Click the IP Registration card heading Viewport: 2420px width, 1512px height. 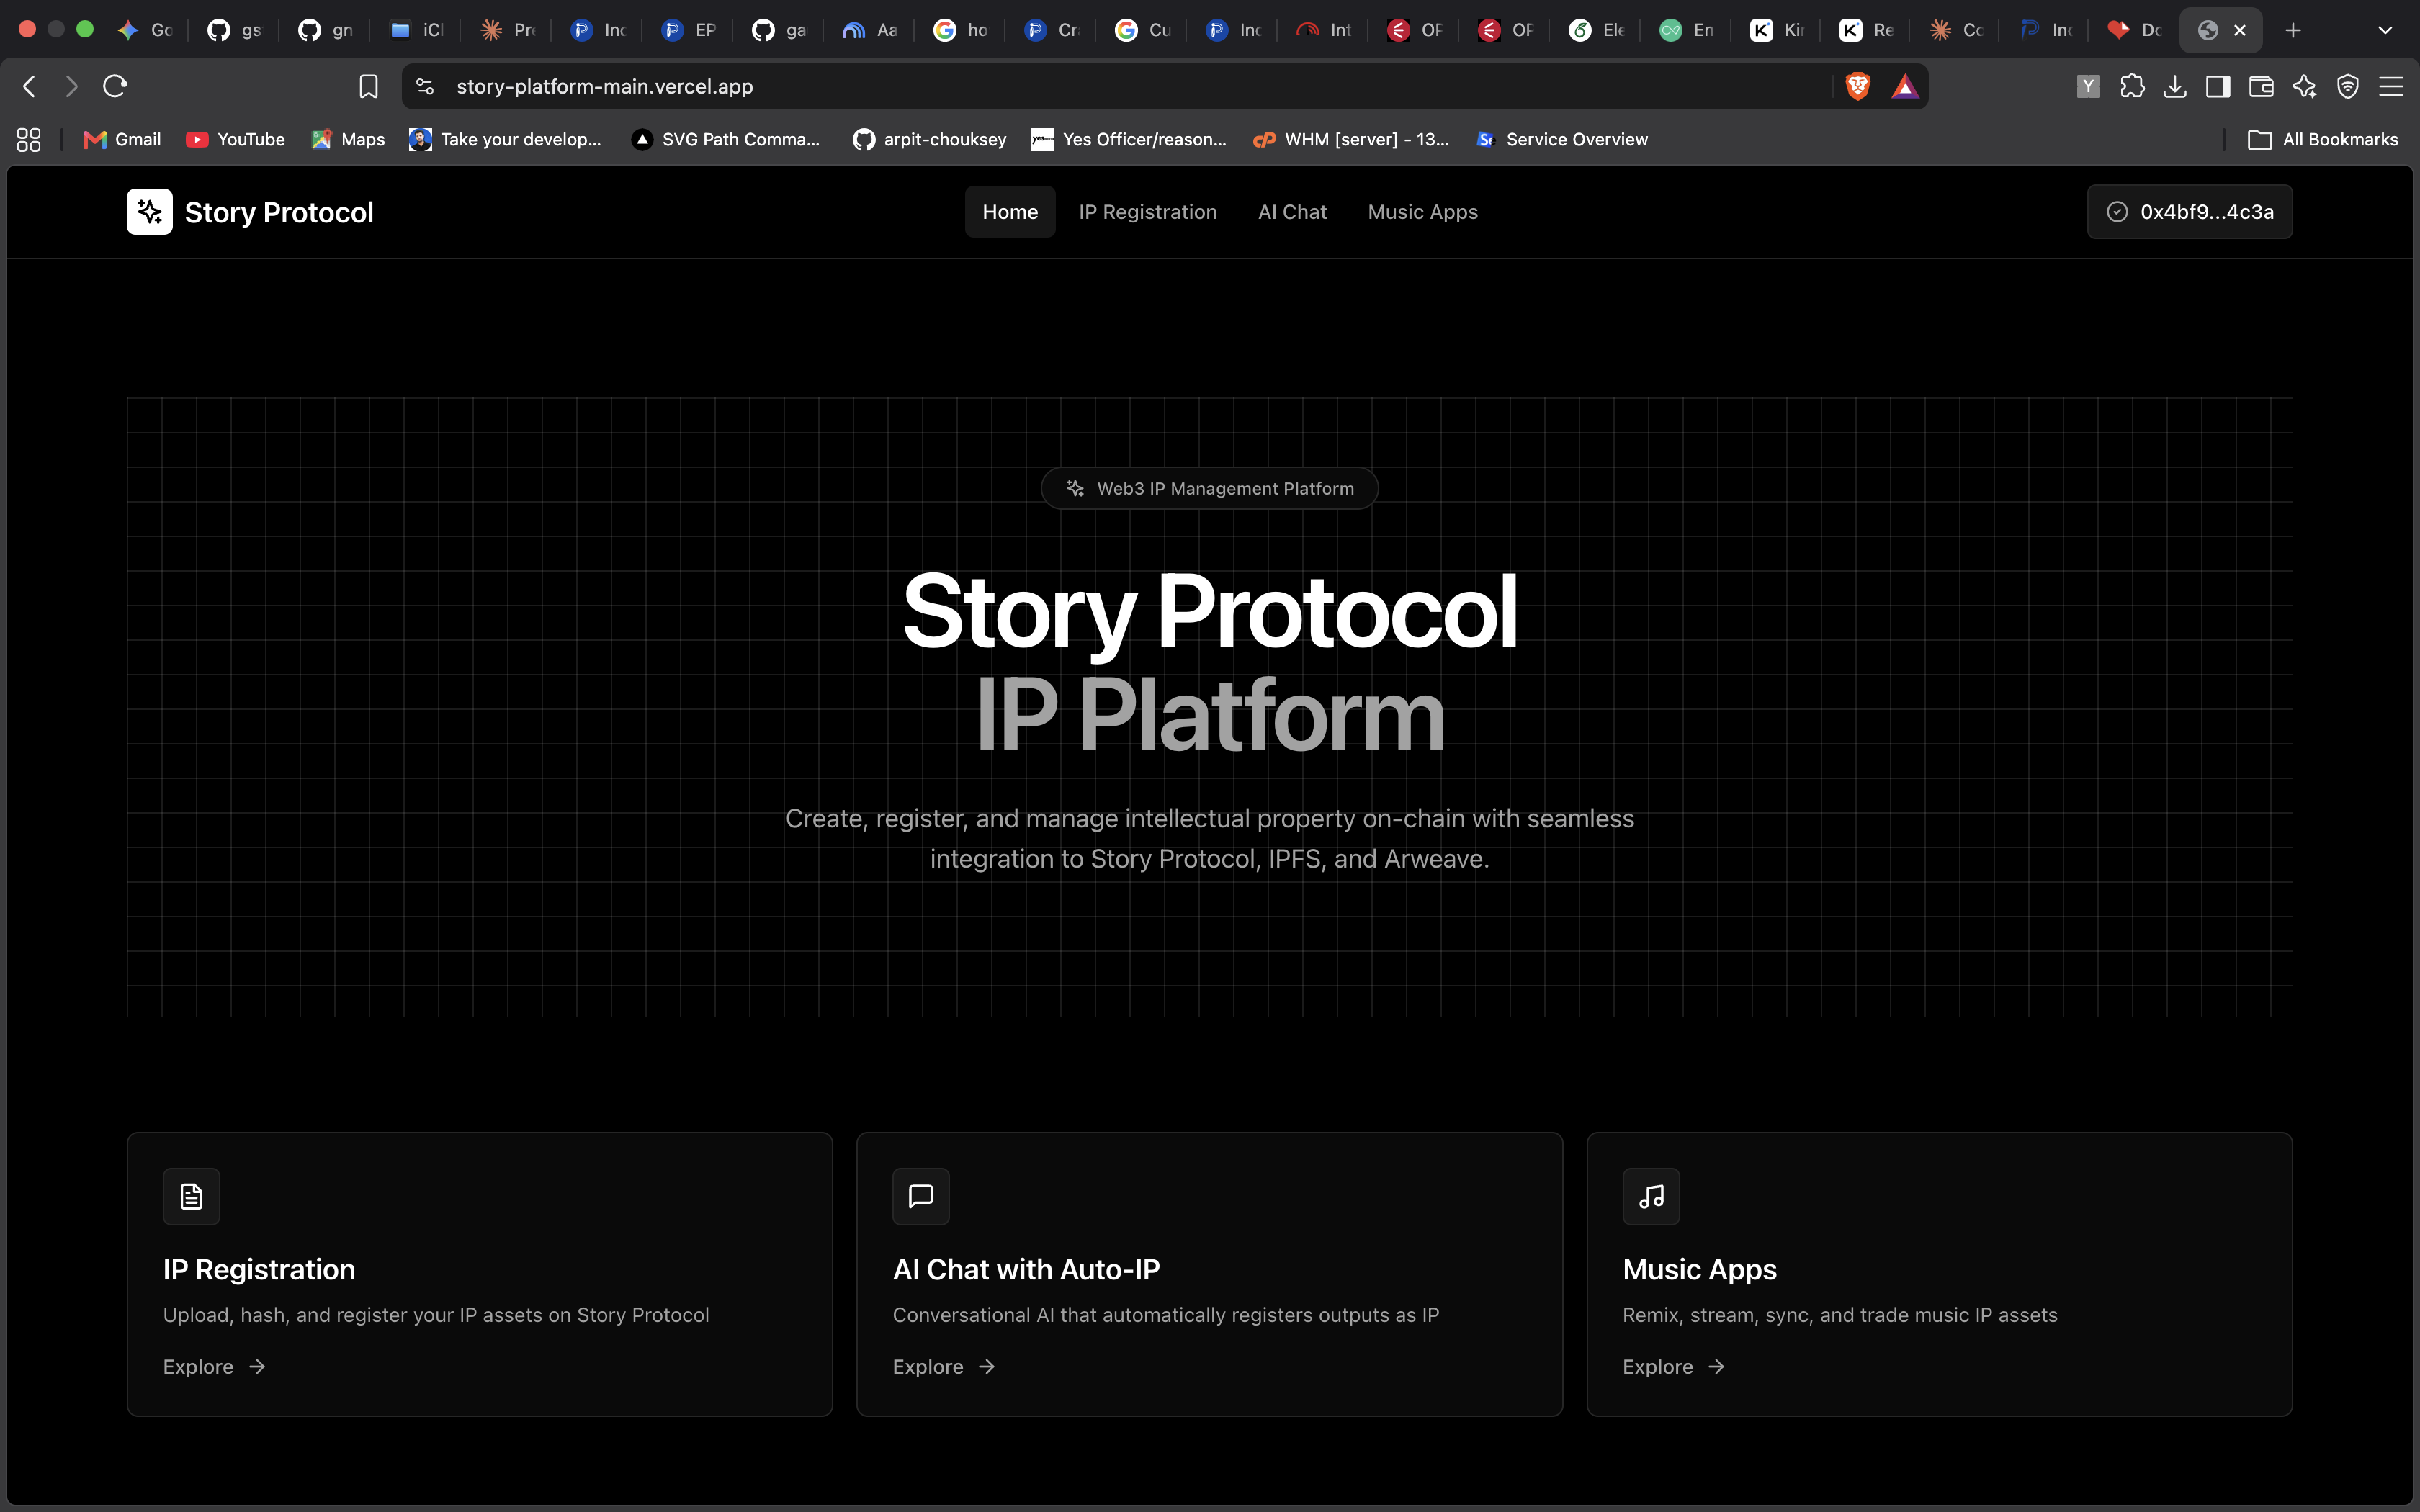(259, 1270)
